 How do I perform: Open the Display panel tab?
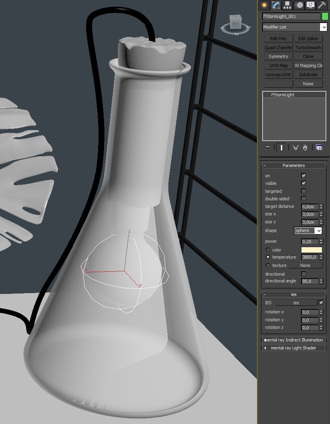[x=310, y=5]
